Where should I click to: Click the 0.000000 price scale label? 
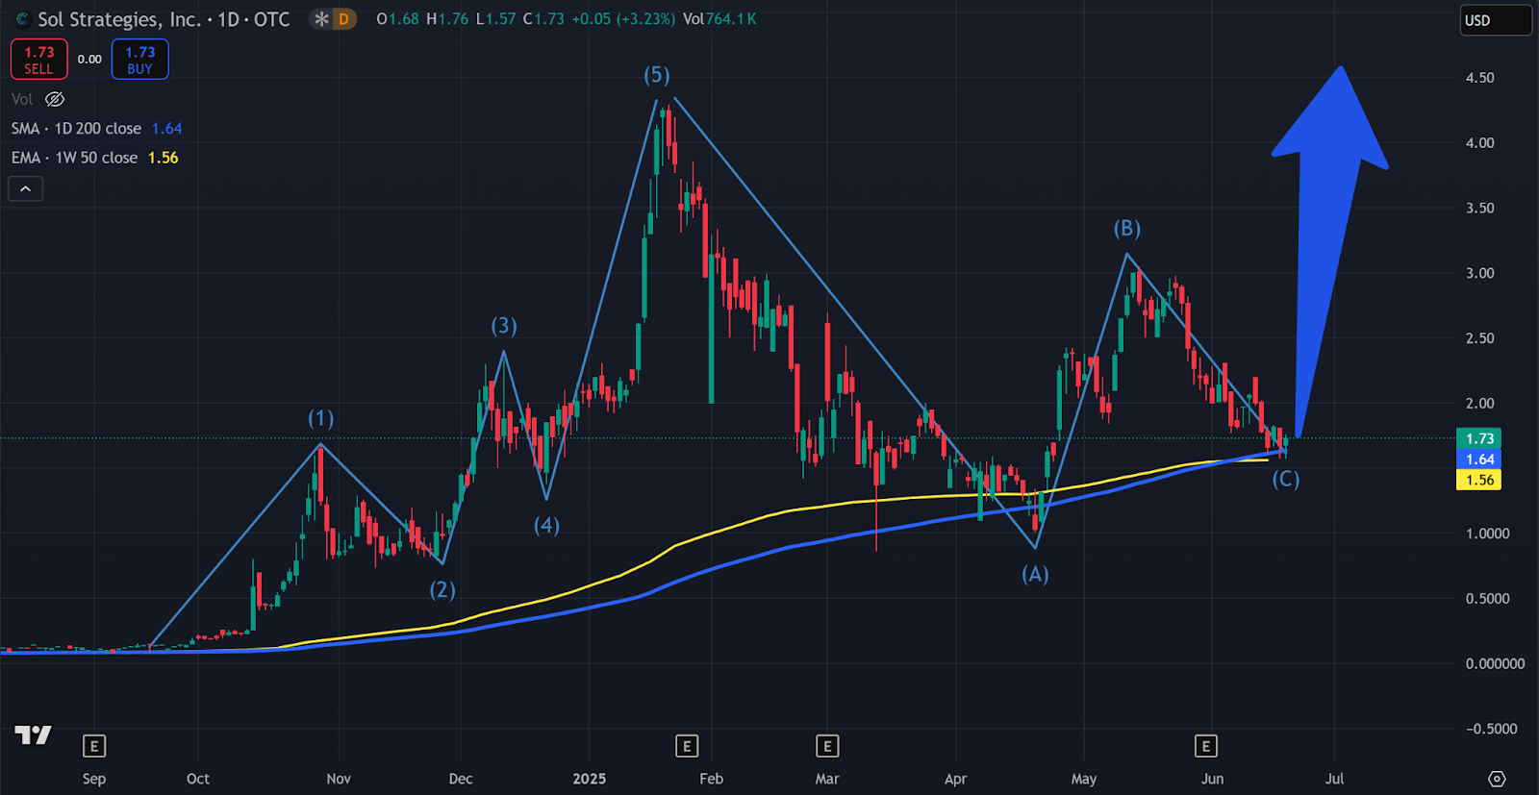tap(1495, 663)
